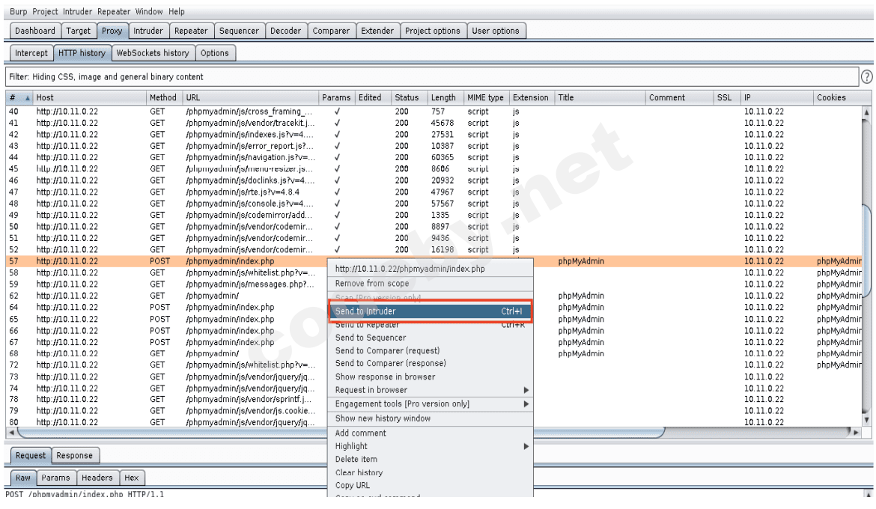
Task: Choose Add comment in context menu
Action: coord(429,433)
